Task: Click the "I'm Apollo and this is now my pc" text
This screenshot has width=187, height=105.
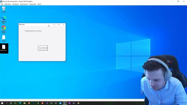Action: (33, 31)
